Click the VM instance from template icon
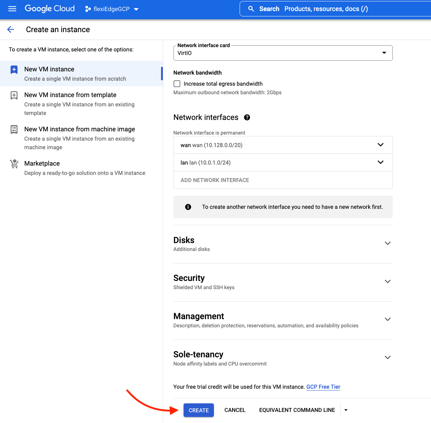Image resolution: width=431 pixels, height=423 pixels. click(x=14, y=95)
